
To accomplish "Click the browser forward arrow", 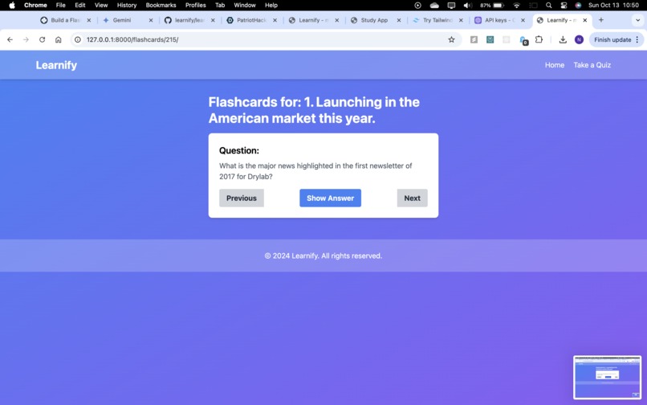I will pos(26,39).
